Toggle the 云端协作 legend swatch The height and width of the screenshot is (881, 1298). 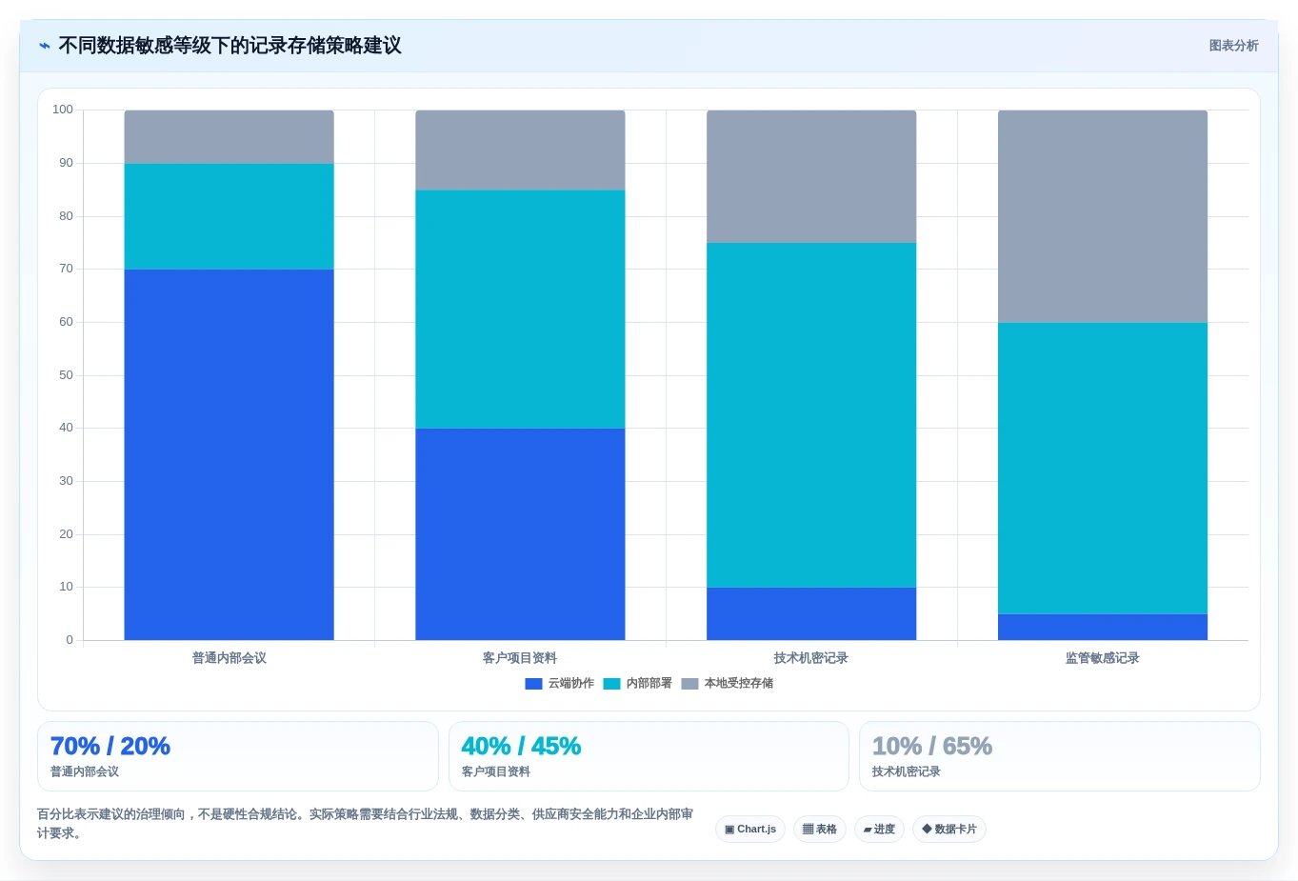pyautogui.click(x=533, y=684)
